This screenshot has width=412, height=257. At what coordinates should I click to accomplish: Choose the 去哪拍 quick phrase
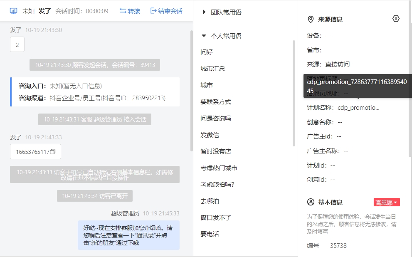click(x=210, y=201)
